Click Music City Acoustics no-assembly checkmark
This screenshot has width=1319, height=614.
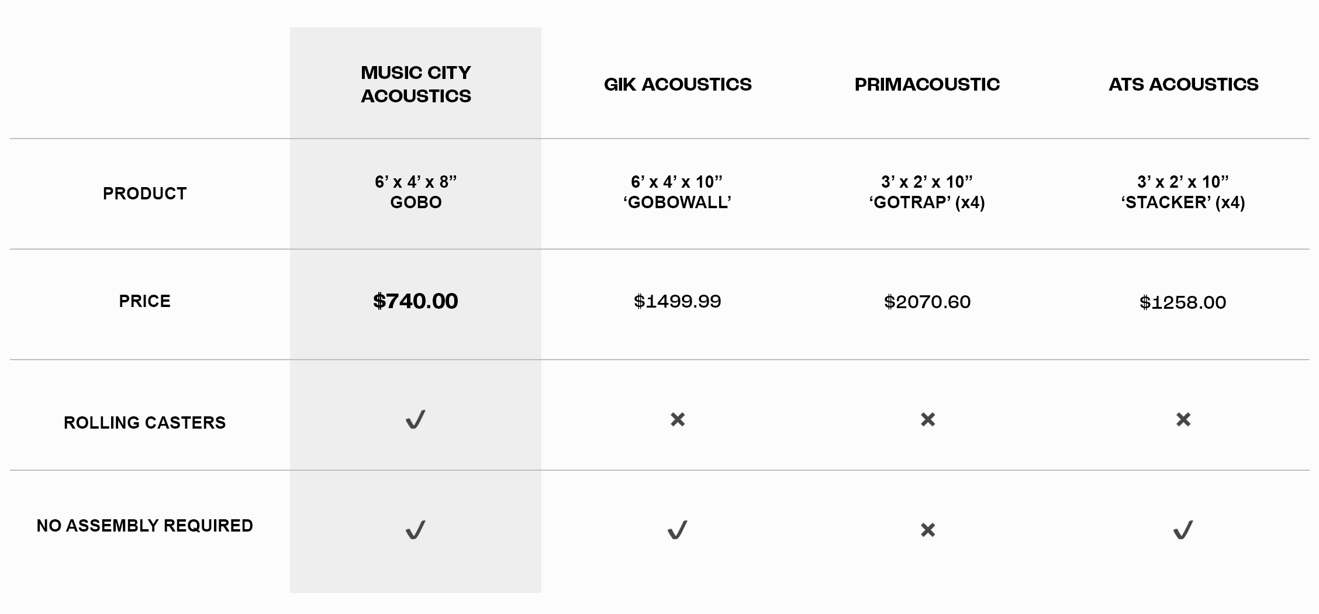pyautogui.click(x=416, y=530)
